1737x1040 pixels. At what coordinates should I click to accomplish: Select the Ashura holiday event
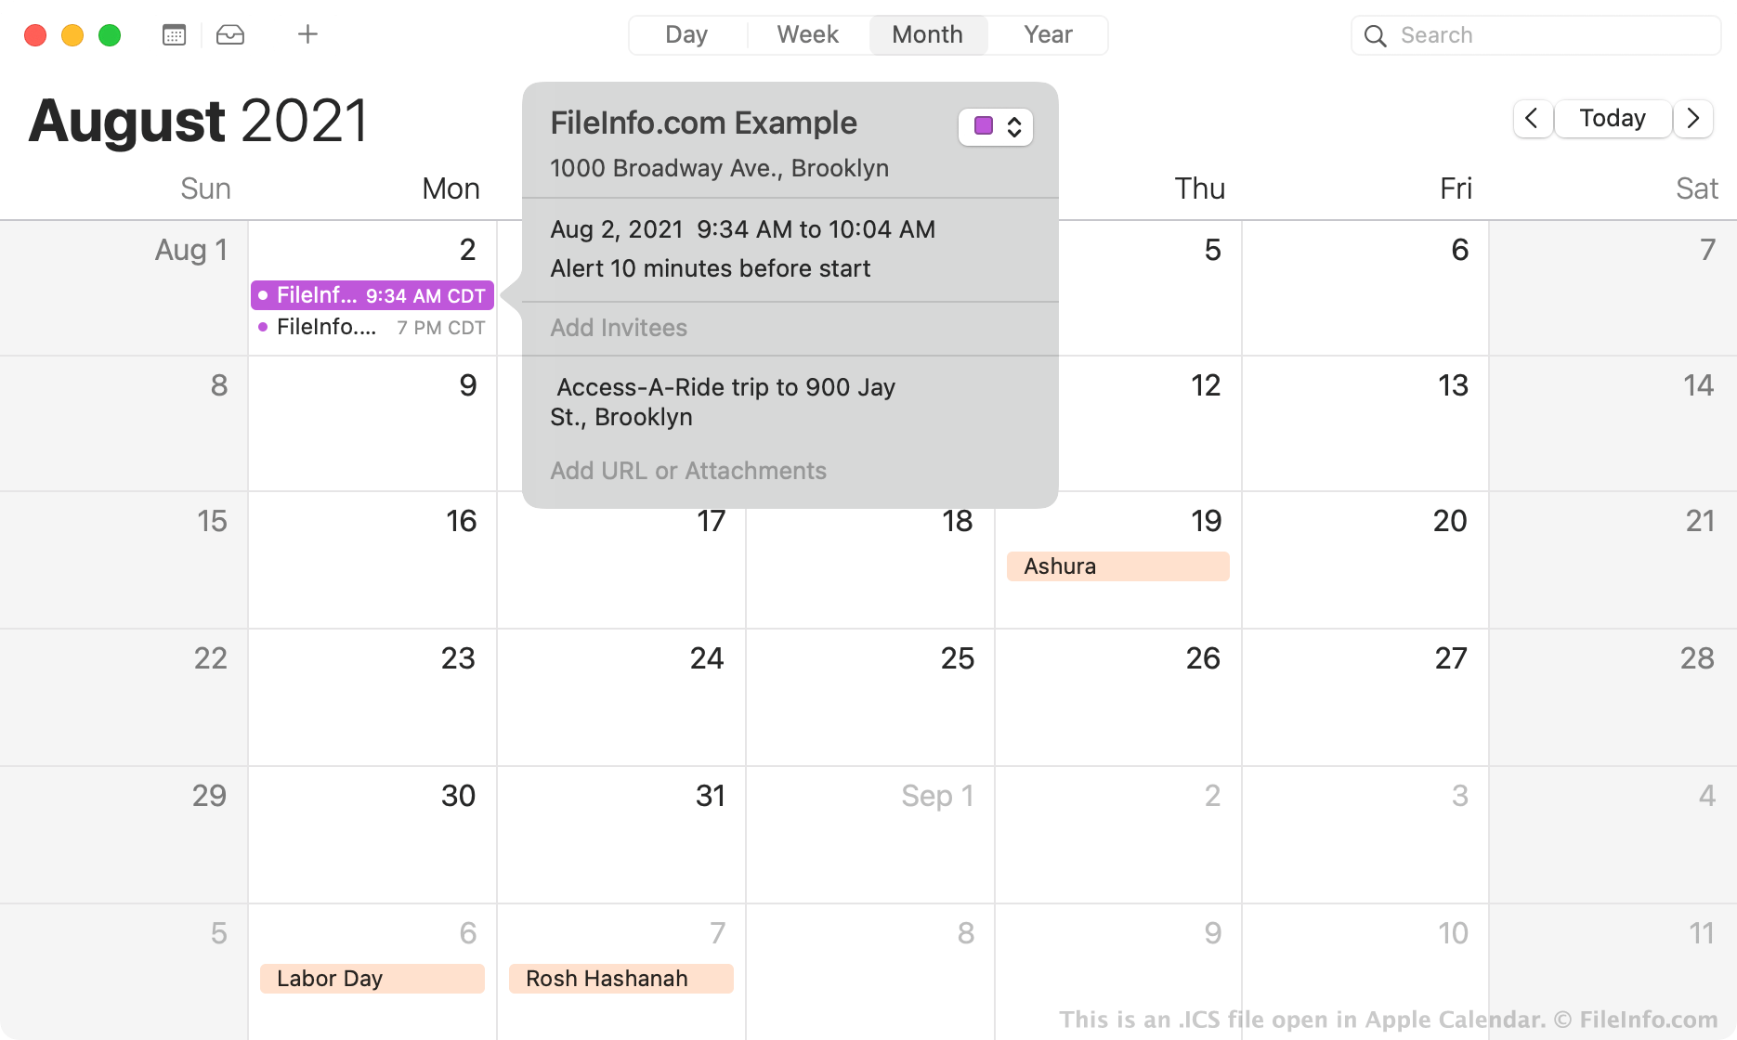1117,566
